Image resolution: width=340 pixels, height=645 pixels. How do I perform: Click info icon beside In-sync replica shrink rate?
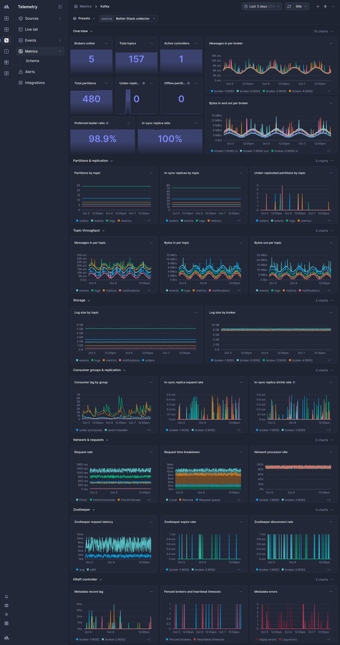click(294, 382)
